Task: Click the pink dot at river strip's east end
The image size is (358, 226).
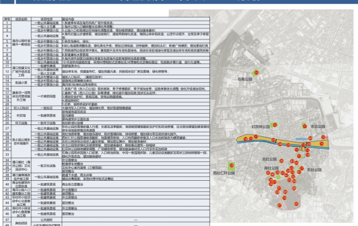Action: tap(327, 137)
